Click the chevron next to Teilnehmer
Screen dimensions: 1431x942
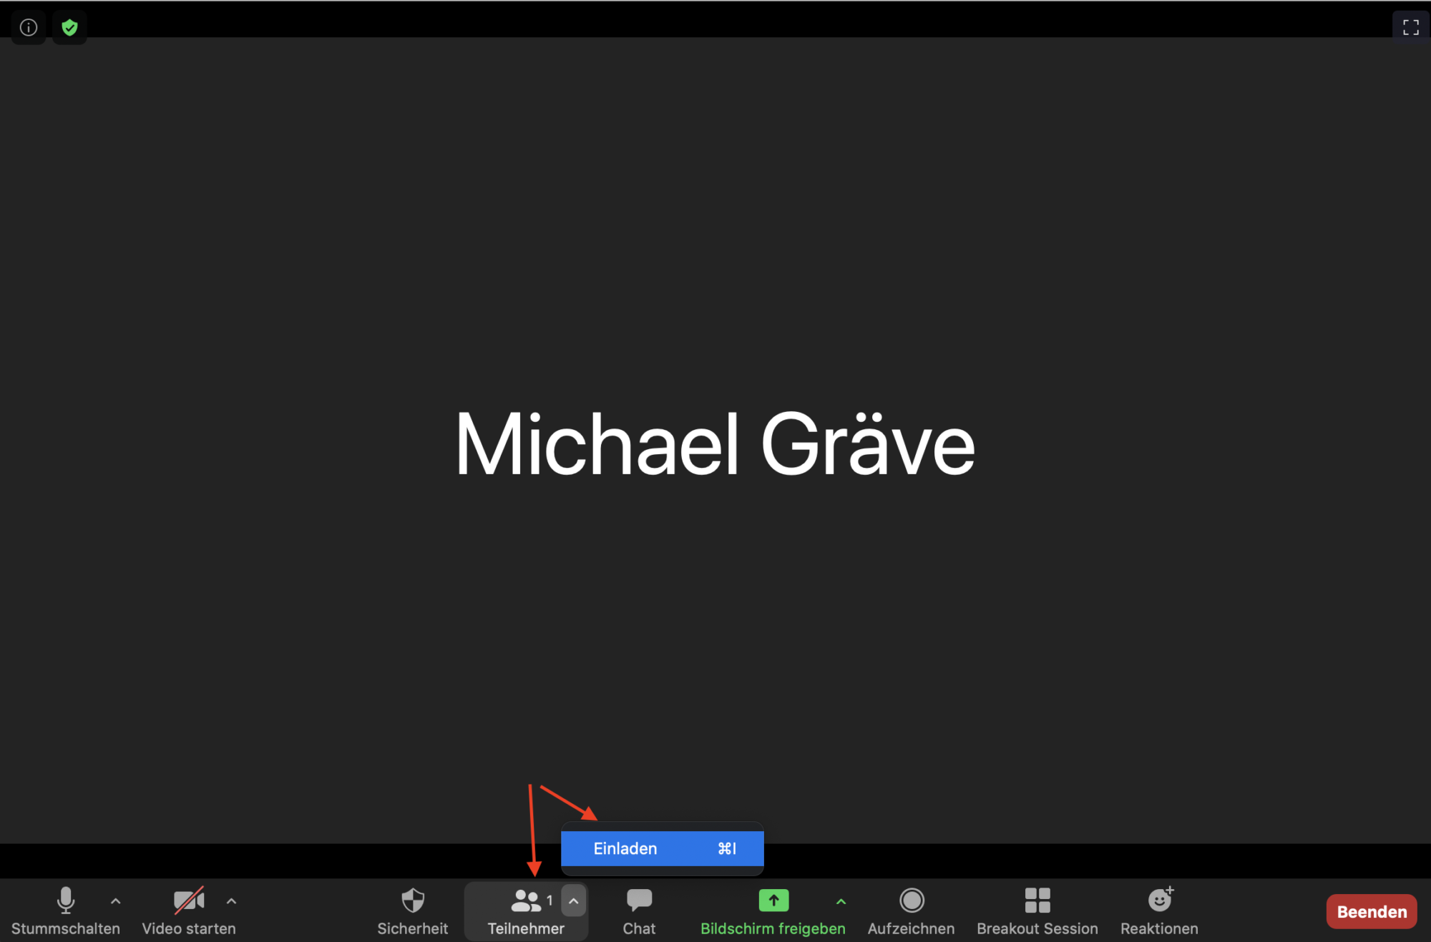574,901
